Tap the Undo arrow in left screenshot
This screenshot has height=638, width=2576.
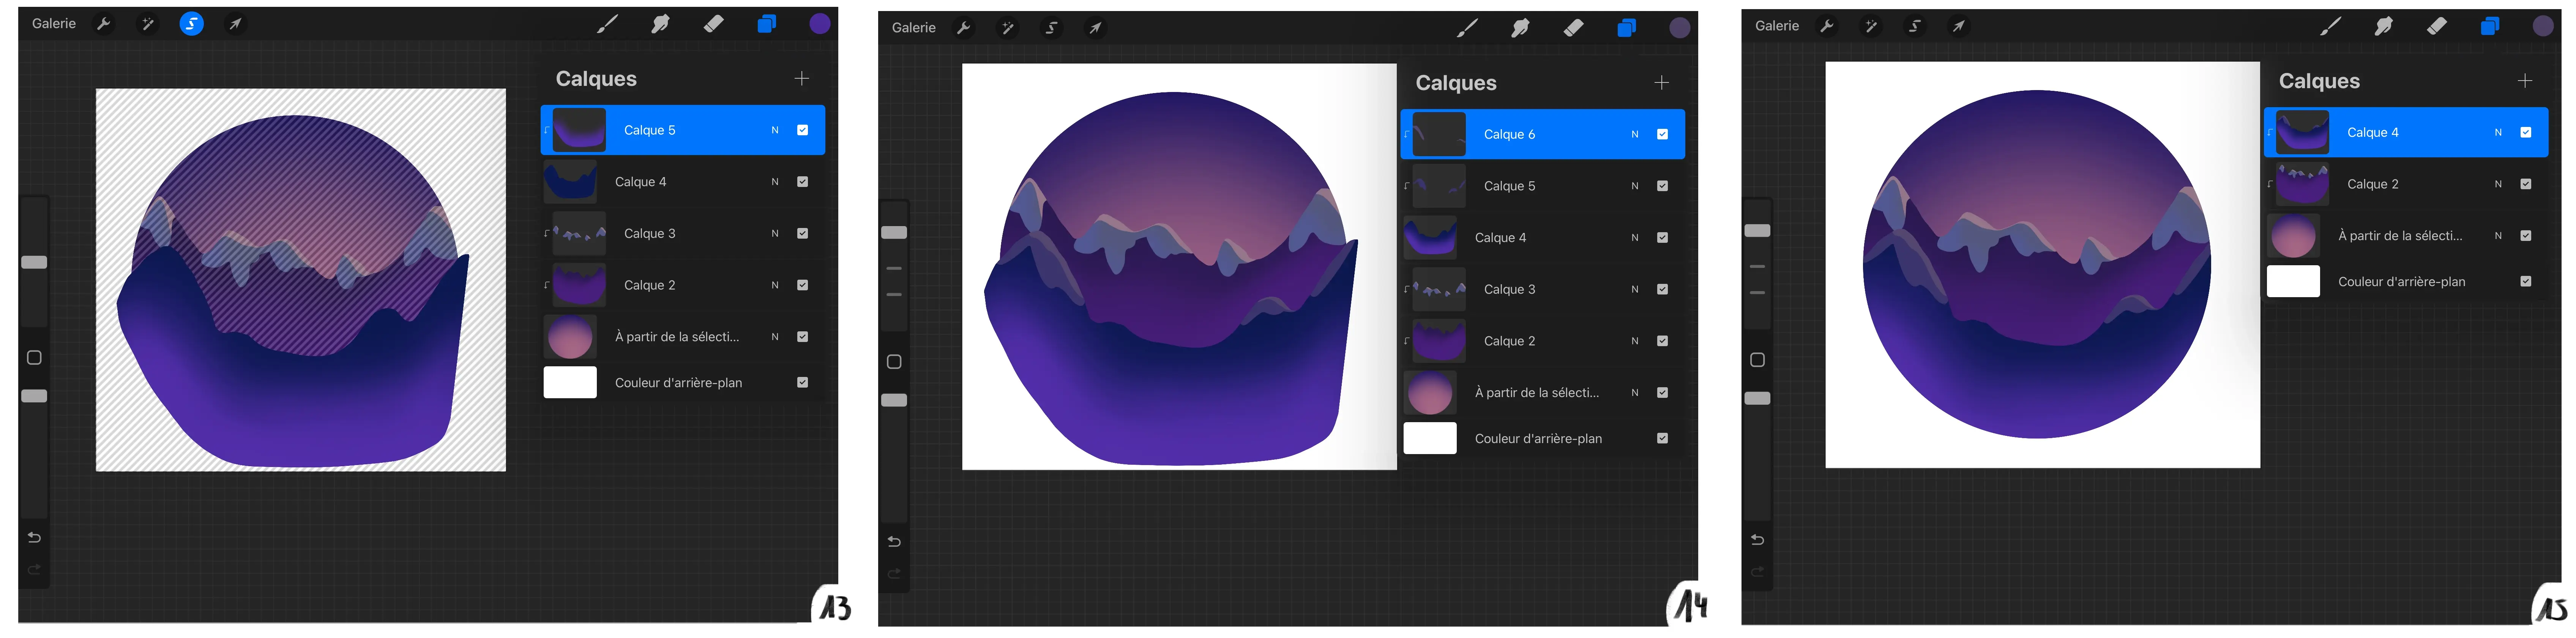click(x=34, y=538)
